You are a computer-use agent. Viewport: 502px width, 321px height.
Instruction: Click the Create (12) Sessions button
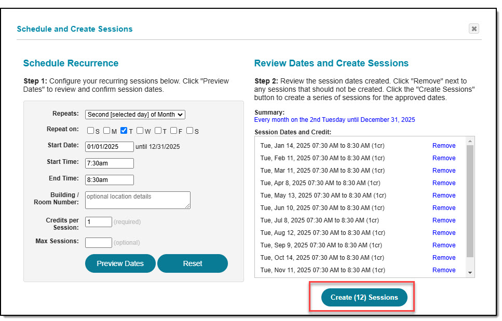coord(364,297)
